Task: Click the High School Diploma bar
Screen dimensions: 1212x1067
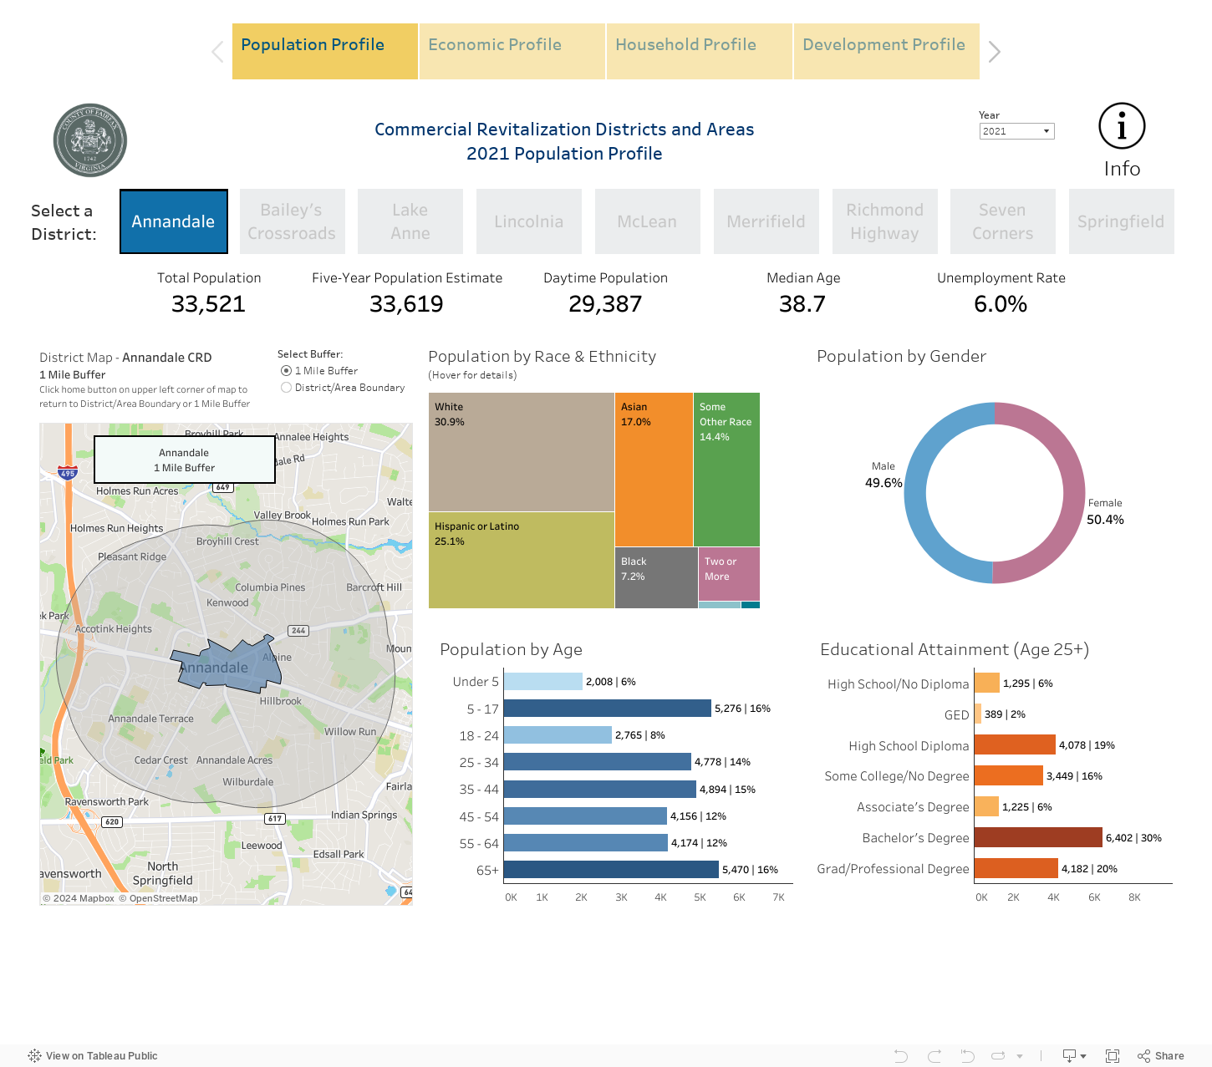Action: click(1015, 744)
